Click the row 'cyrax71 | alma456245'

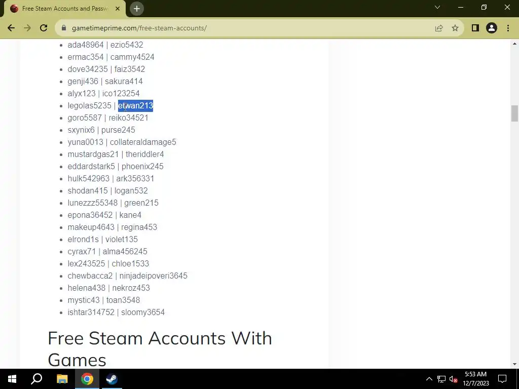pos(107,251)
